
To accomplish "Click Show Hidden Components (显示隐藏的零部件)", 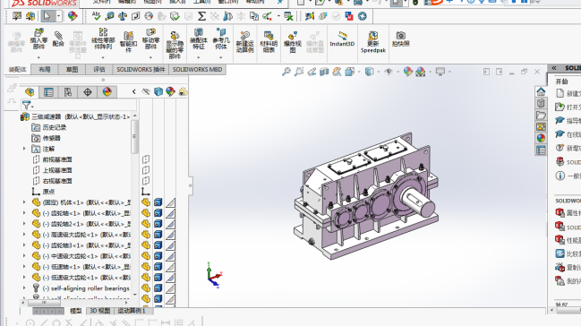I will [175, 46].
